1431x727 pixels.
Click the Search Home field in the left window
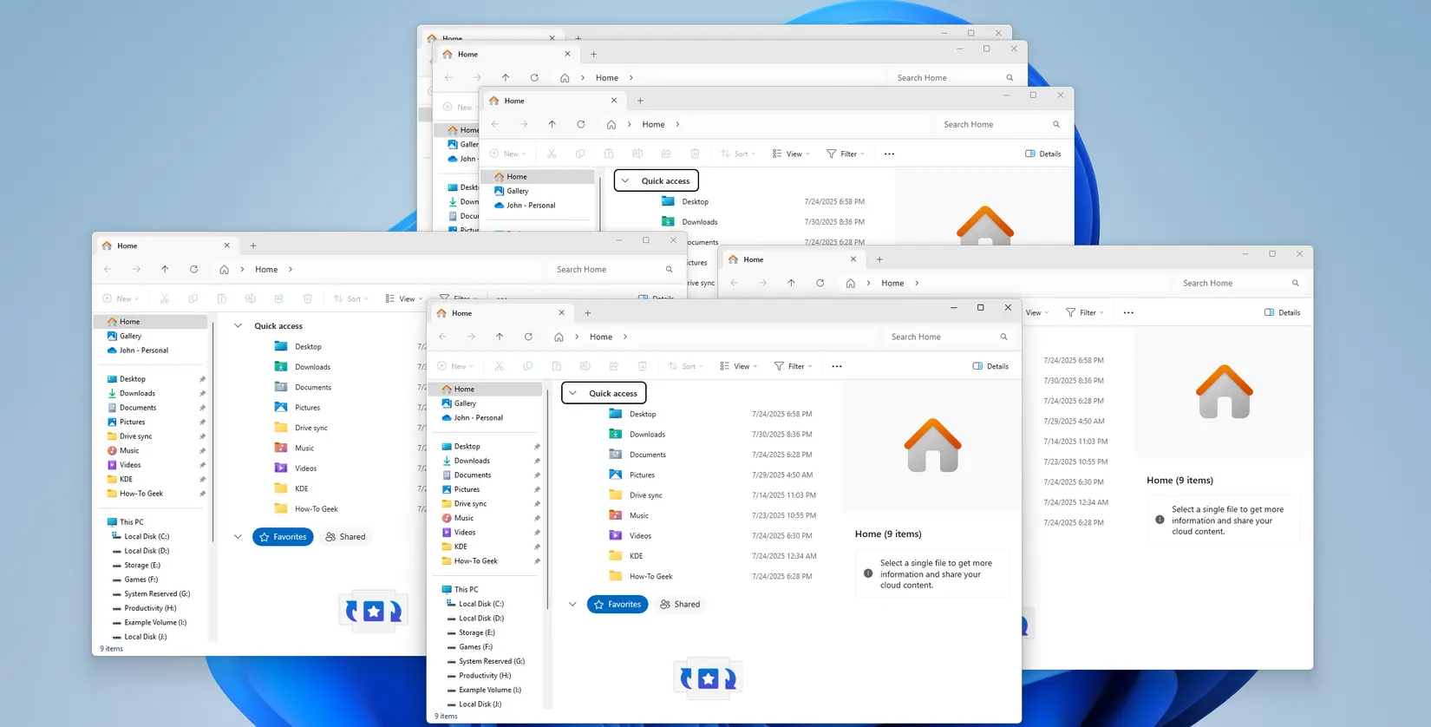[x=613, y=269]
